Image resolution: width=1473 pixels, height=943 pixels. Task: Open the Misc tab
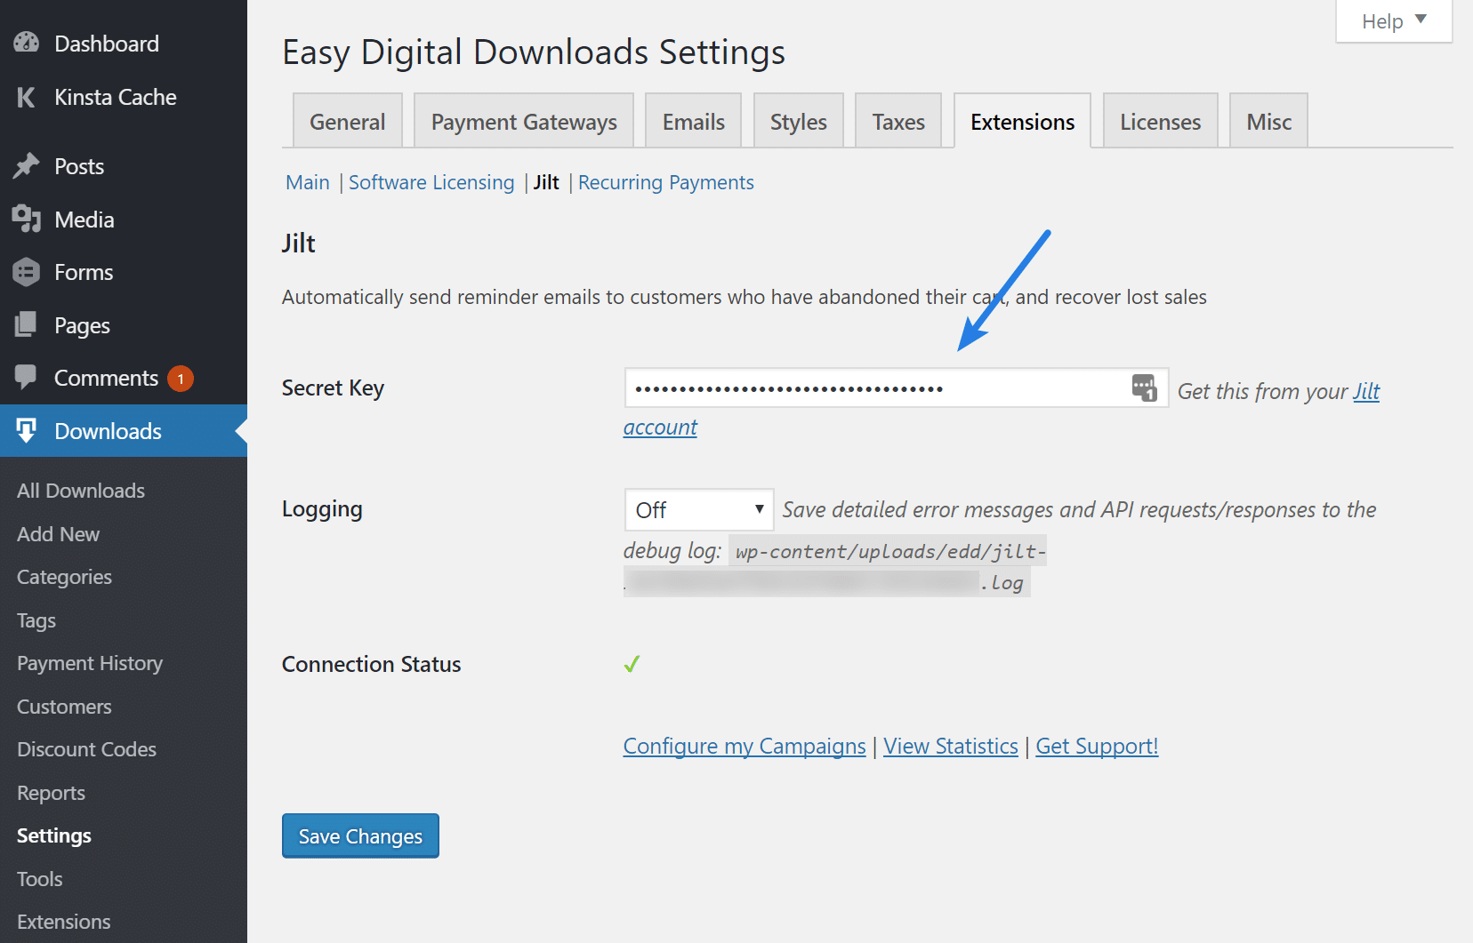[x=1268, y=121]
